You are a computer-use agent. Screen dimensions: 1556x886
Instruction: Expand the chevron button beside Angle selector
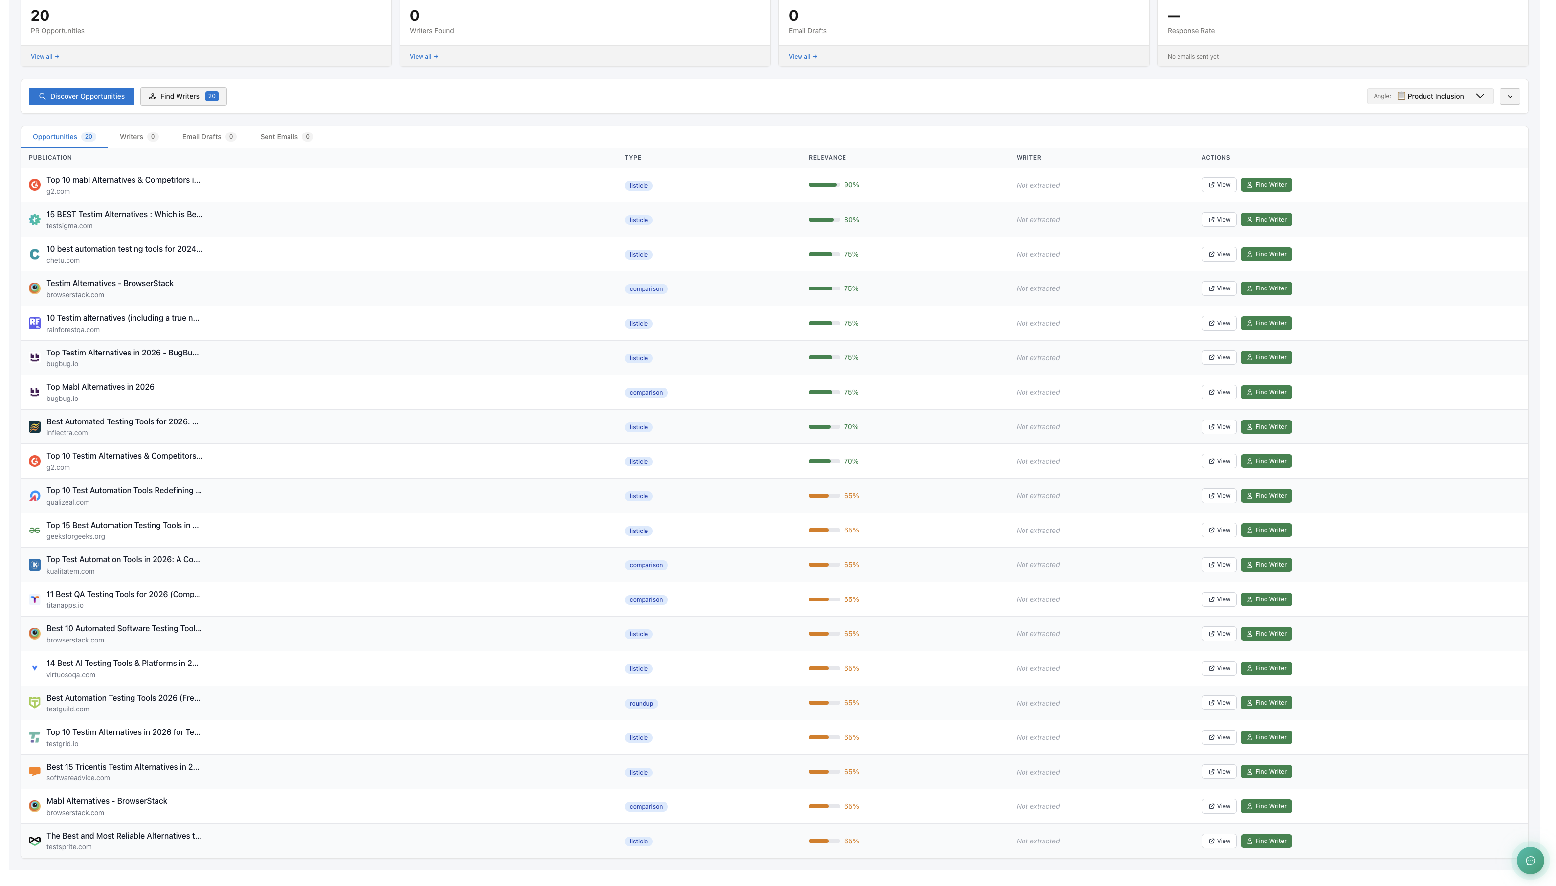point(1509,96)
